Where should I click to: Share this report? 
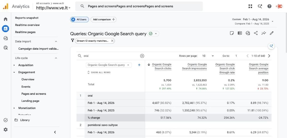pyautogui.click(x=256, y=33)
